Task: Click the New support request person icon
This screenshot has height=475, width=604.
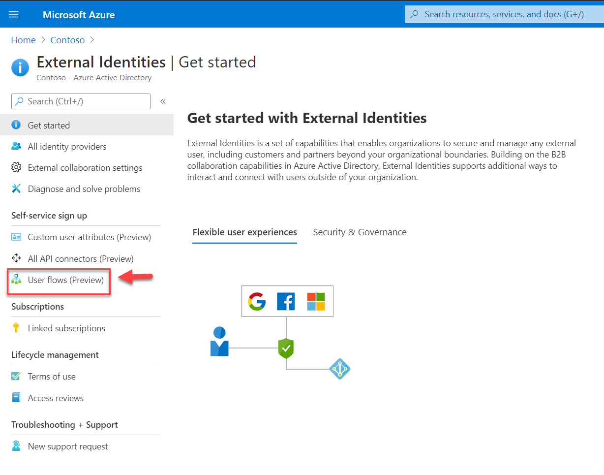Action: (16, 446)
